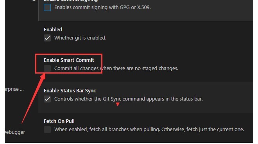The width and height of the screenshot is (258, 144).
Task: Click 'Commit all changes when there are no staged changes' text
Action: click(116, 68)
